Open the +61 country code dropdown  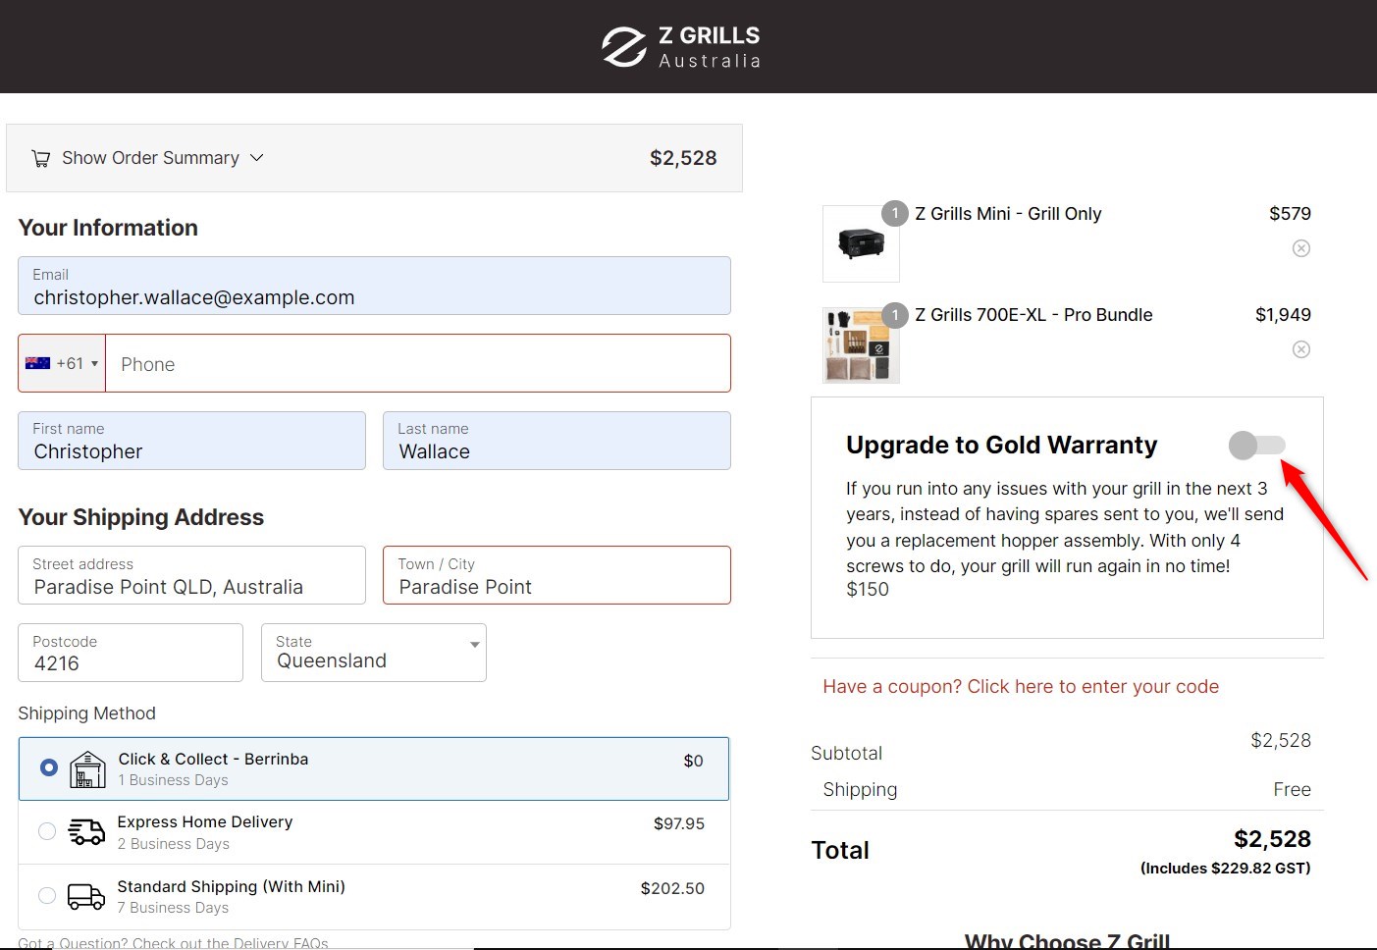(62, 363)
